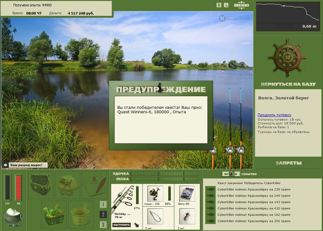323x231 pixels.
Task: Click the right orange fishing rod
Action: coord(241,128)
